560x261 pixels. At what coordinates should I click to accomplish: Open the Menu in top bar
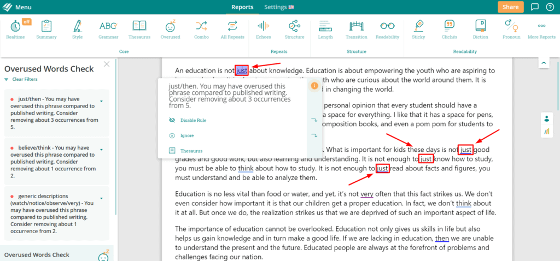pos(17,7)
